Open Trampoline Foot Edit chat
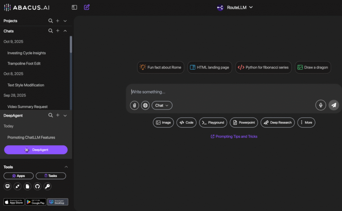Image resolution: width=342 pixels, height=211 pixels. pyautogui.click(x=24, y=63)
